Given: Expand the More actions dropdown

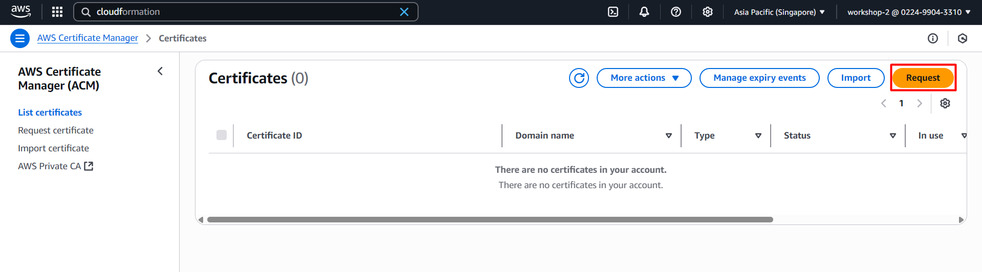Looking at the screenshot, I should tap(644, 78).
